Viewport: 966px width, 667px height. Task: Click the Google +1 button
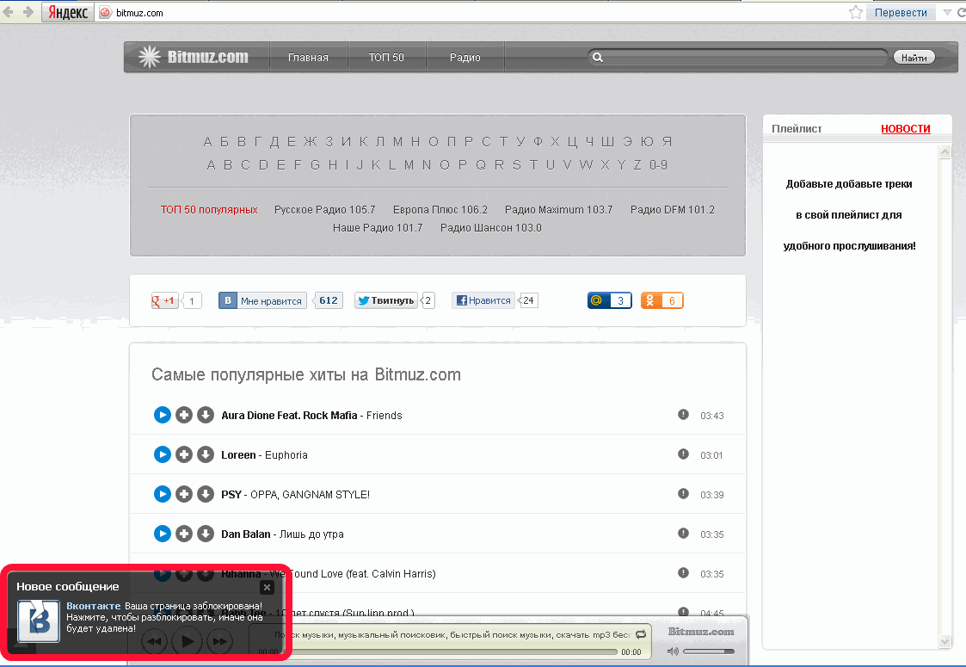click(164, 300)
